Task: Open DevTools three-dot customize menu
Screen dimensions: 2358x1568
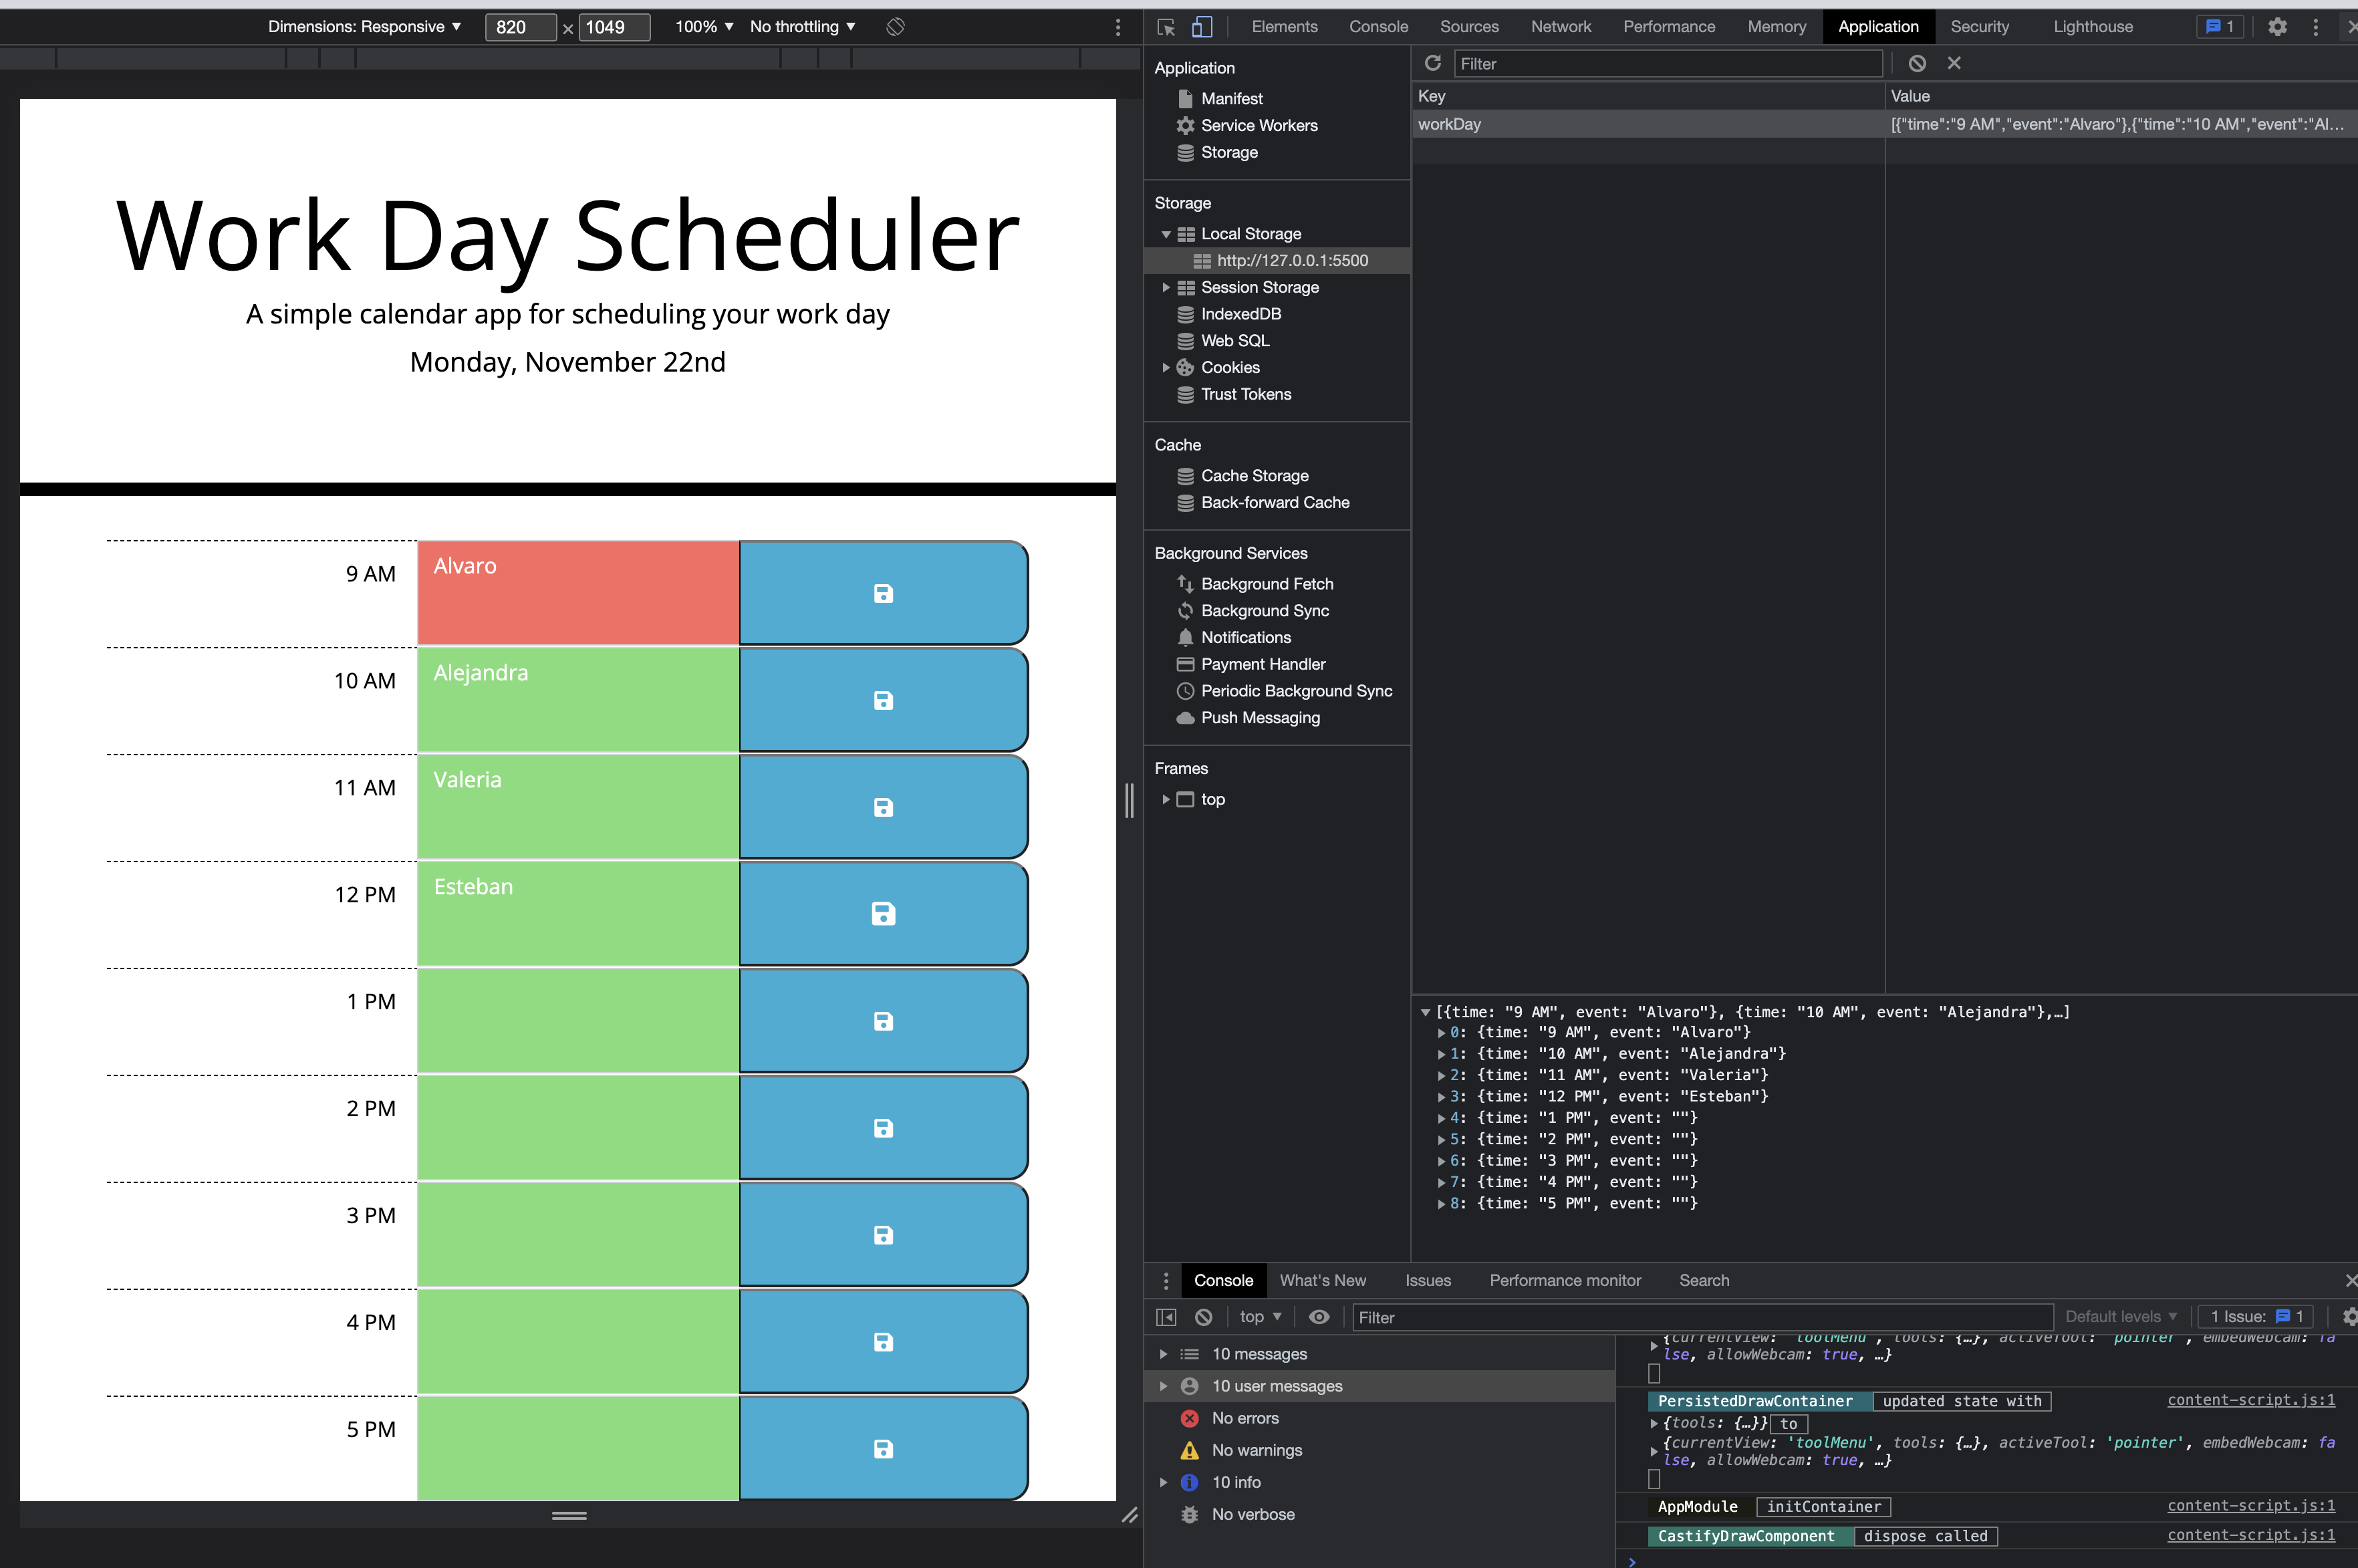Action: click(x=2315, y=27)
